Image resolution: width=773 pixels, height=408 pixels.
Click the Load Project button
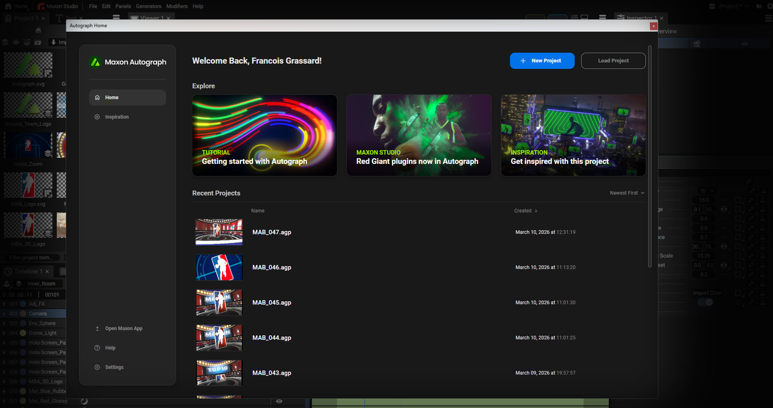(x=613, y=61)
